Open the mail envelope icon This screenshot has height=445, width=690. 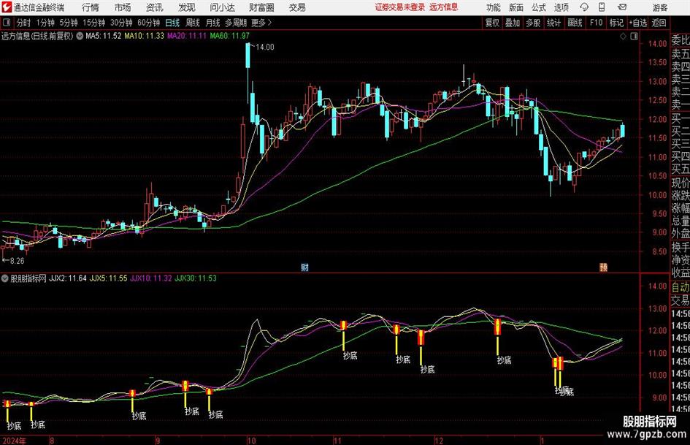coord(622,7)
